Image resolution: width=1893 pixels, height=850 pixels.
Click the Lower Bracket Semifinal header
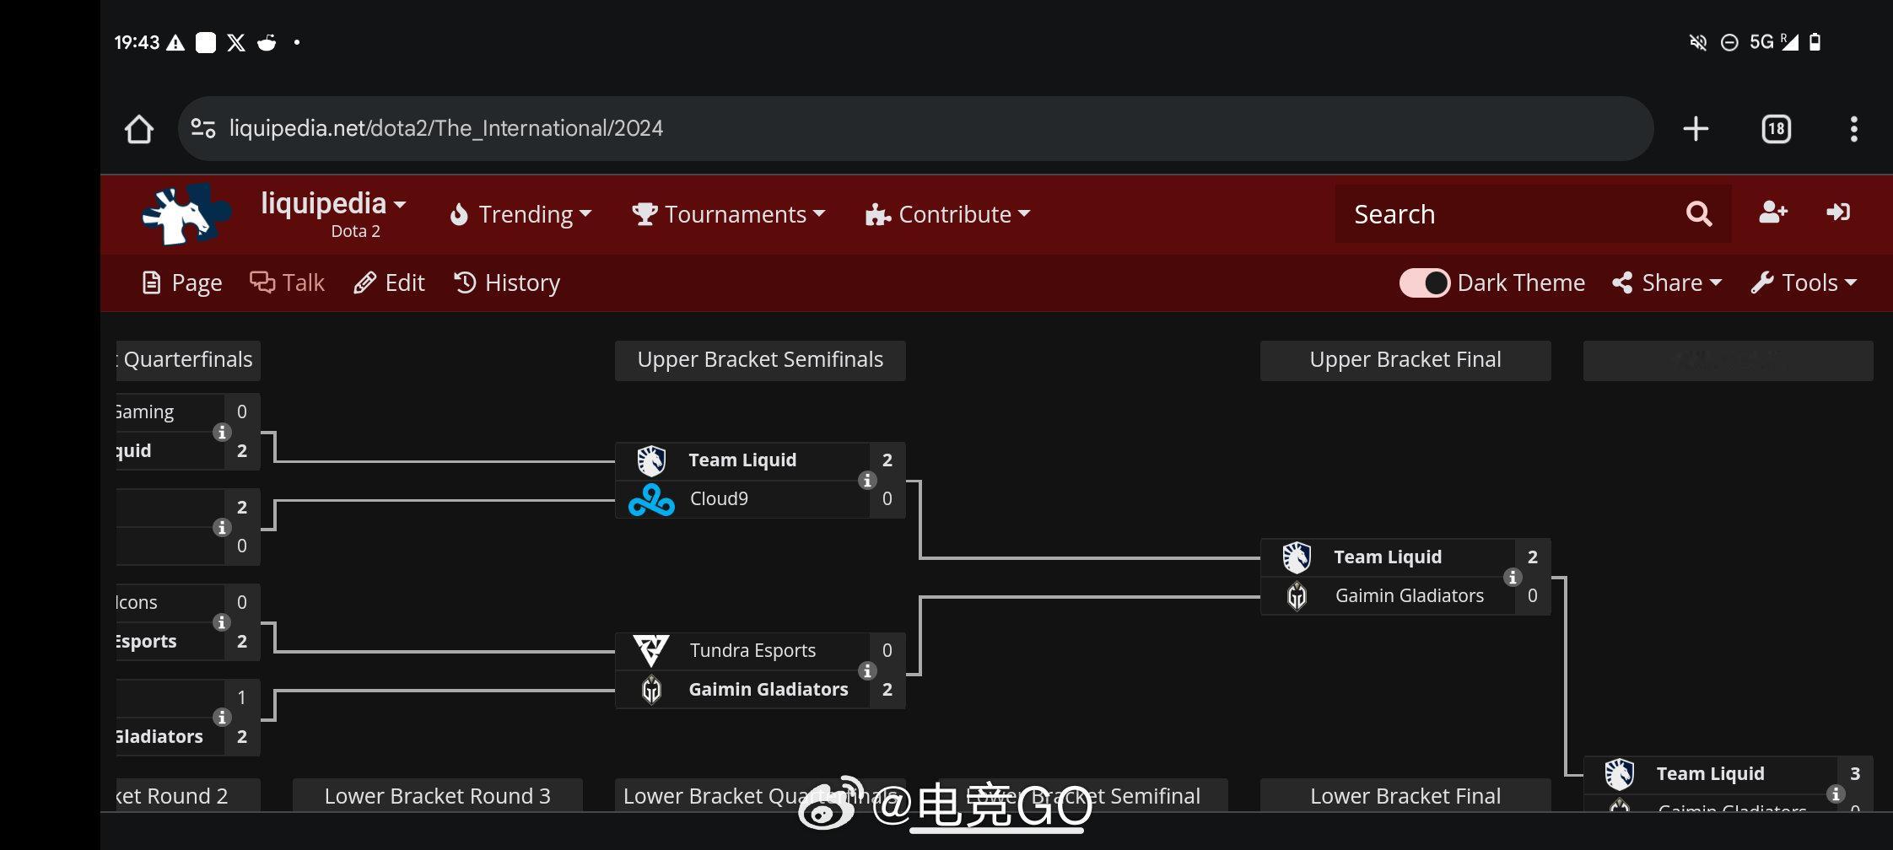1083,795
